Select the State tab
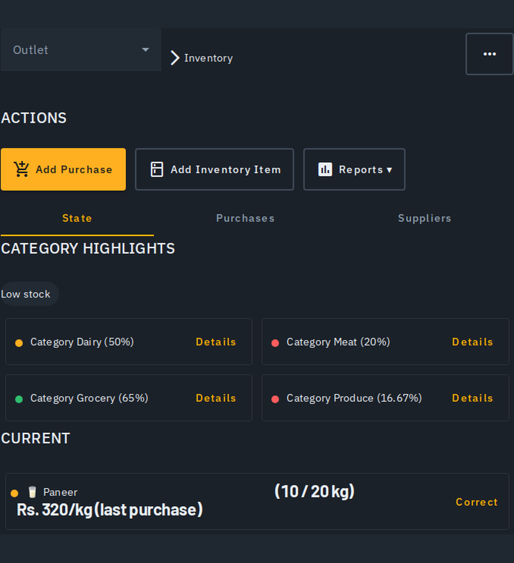This screenshot has width=514, height=563. (x=77, y=218)
